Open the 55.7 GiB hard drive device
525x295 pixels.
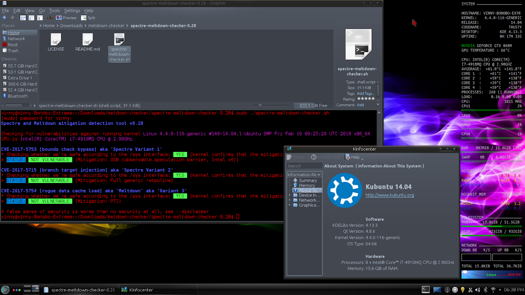pos(19,66)
